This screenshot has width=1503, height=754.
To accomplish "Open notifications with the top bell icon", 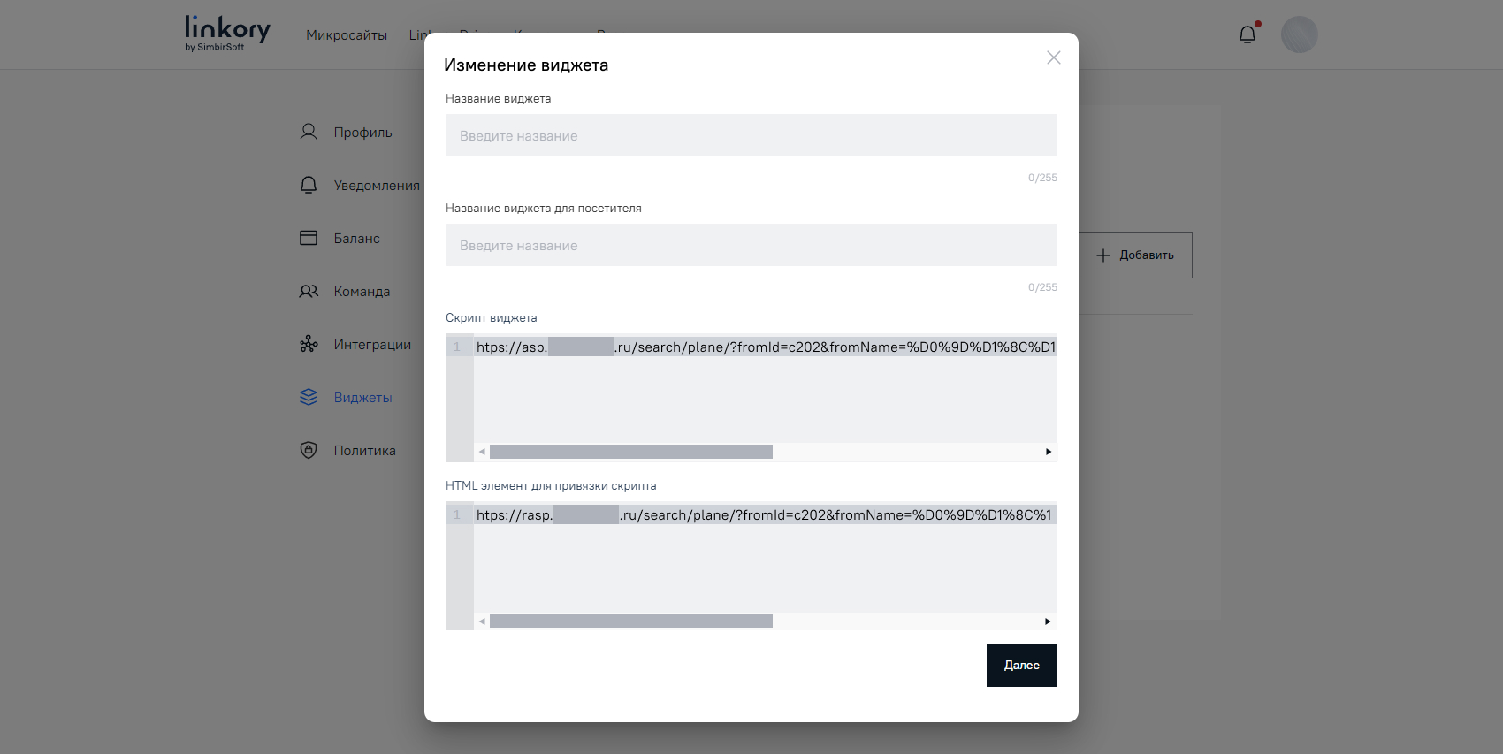I will click(x=1247, y=34).
